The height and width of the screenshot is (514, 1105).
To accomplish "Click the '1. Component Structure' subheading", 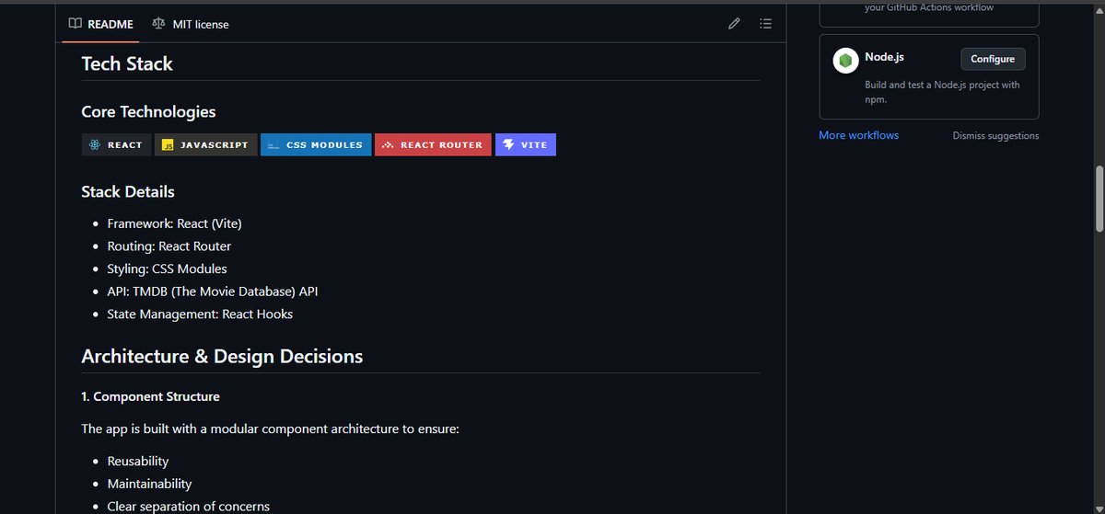I will (x=150, y=396).
